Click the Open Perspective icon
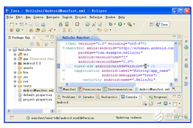Viewport: 193px width, 128px height. [152, 24]
